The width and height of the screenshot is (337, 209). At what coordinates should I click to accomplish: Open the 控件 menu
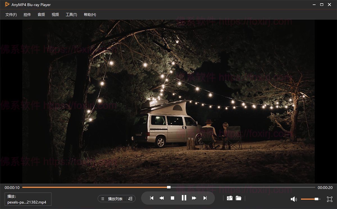(27, 15)
